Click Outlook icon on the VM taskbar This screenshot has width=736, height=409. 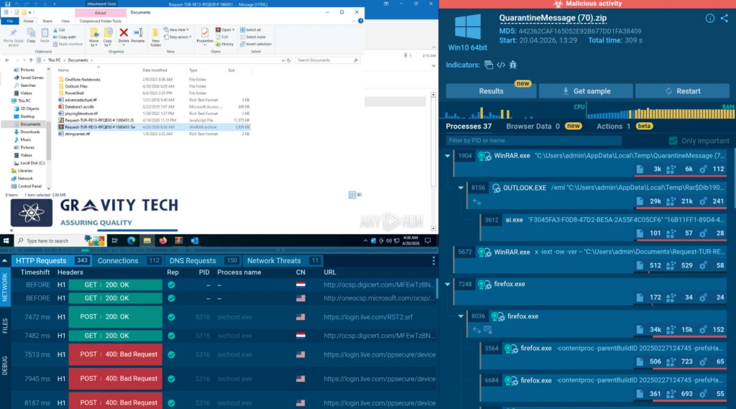[195, 240]
